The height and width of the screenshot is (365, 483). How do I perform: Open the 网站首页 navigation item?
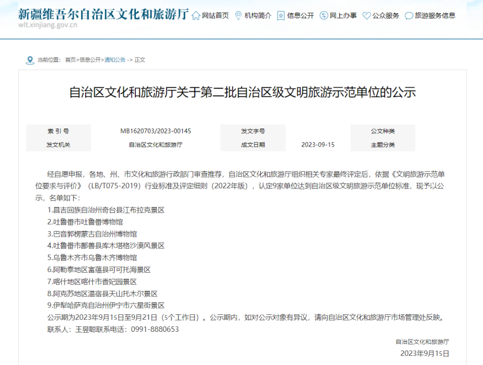tap(216, 15)
